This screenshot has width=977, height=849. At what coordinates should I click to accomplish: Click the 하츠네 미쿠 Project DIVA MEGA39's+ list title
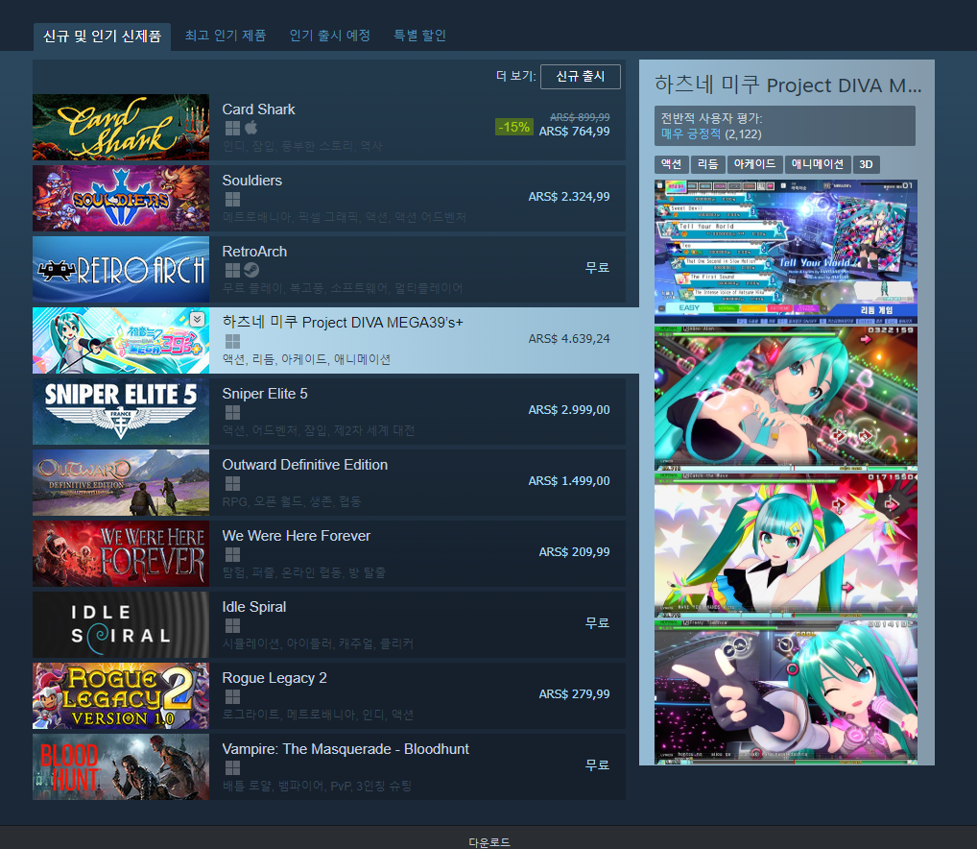343,323
